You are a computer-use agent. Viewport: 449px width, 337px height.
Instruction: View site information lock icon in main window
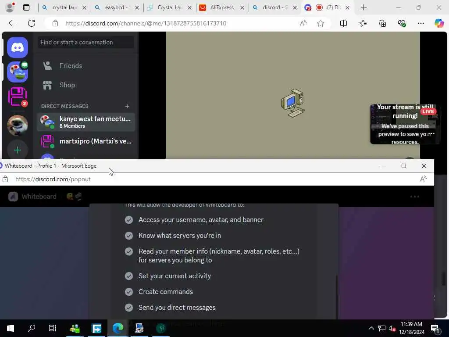(x=55, y=23)
